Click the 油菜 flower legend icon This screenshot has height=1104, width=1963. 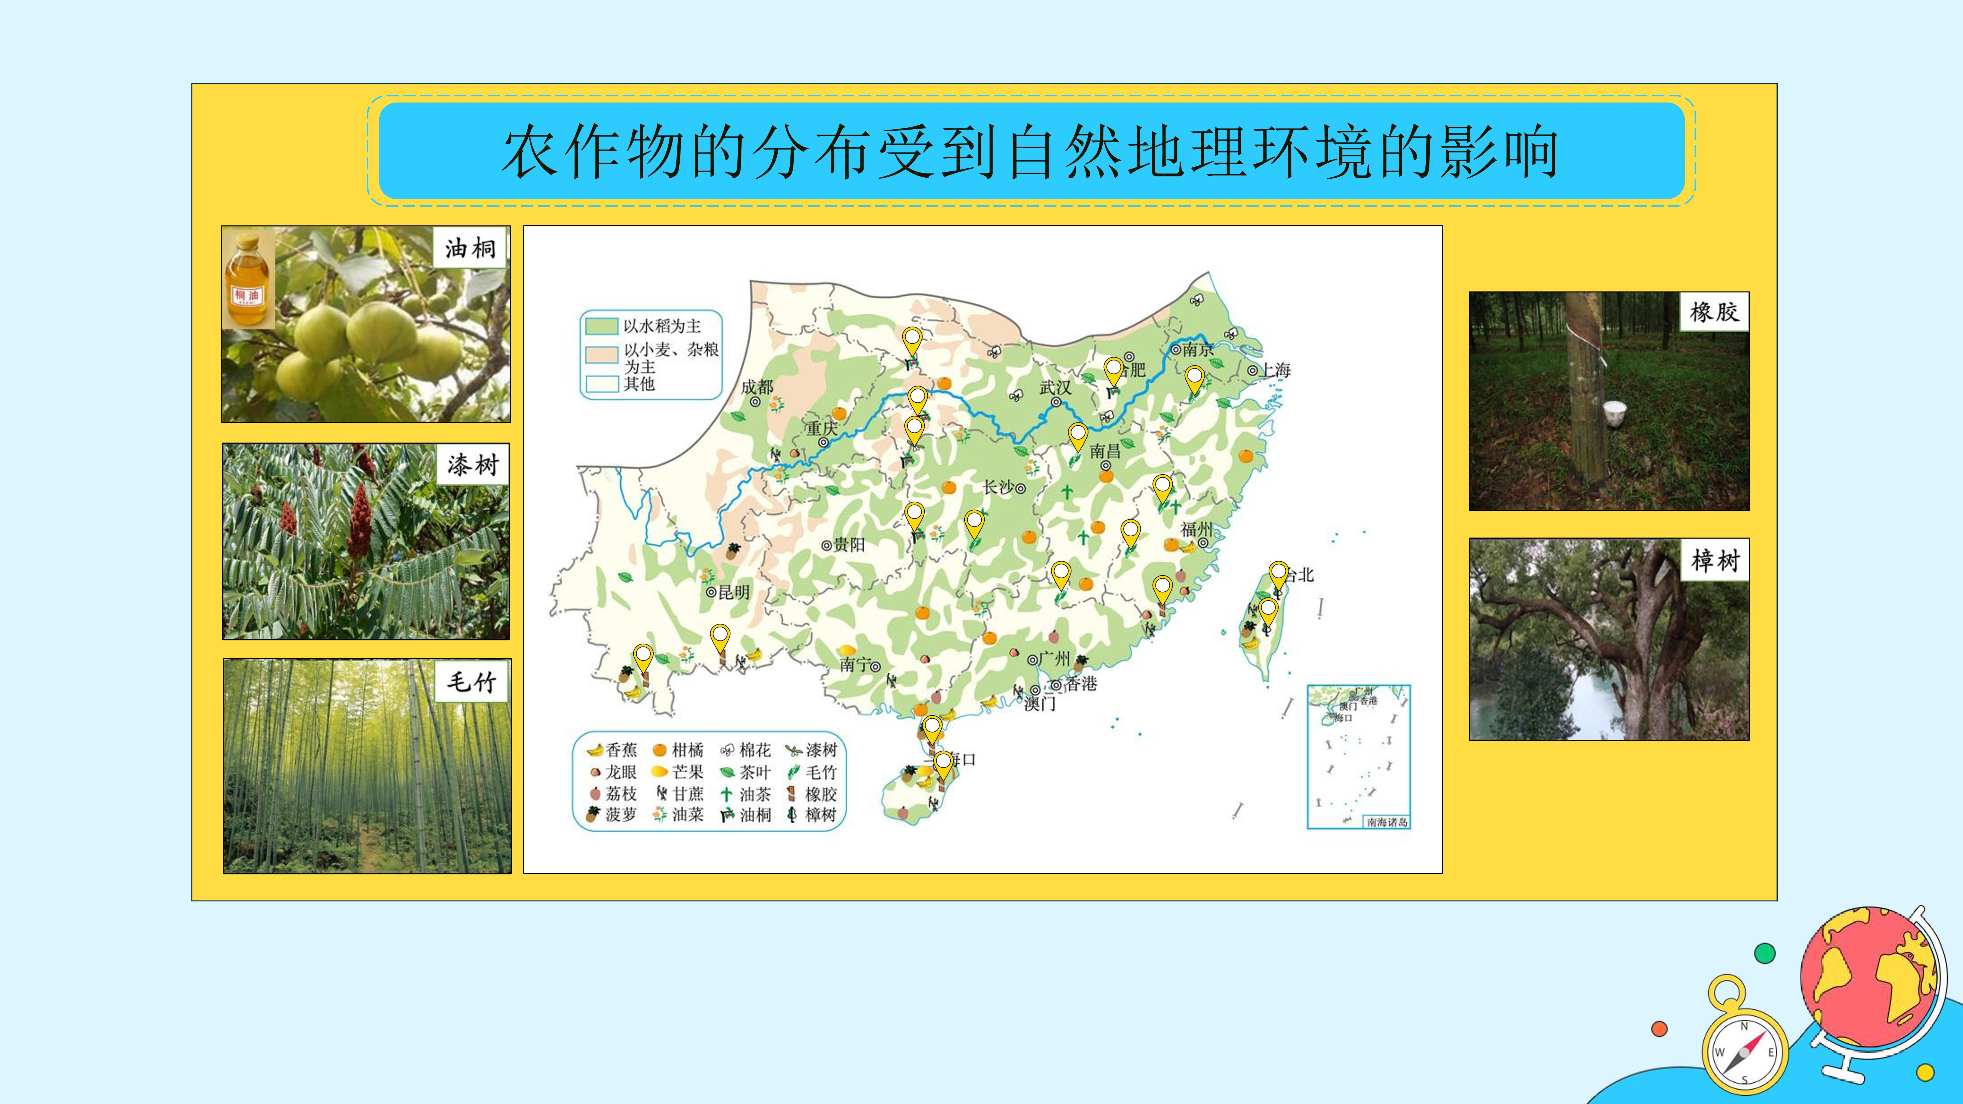click(x=660, y=815)
